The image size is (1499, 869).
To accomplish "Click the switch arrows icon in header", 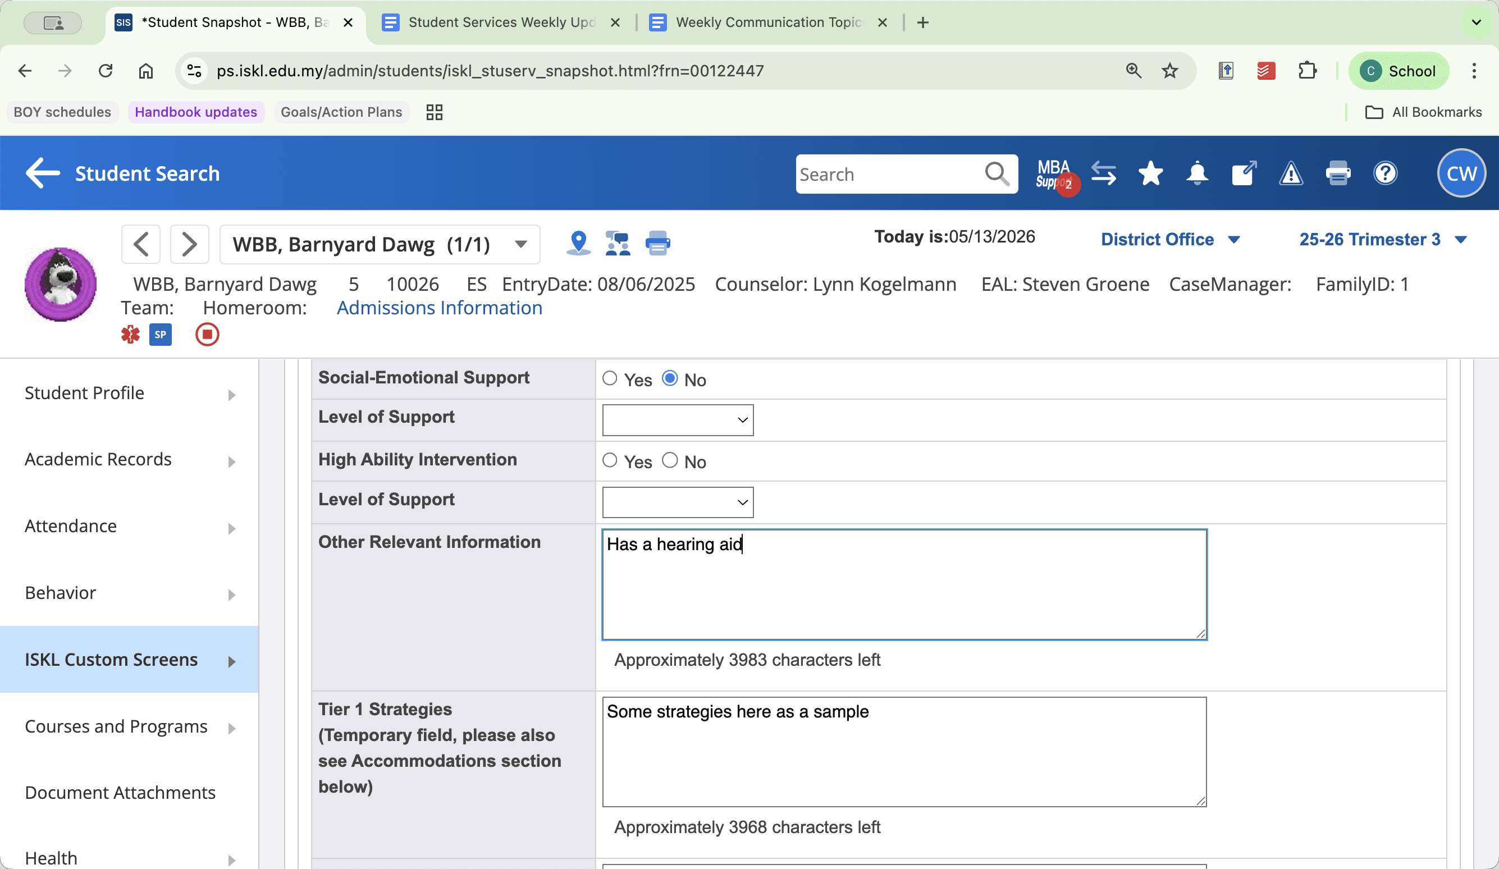I will (x=1104, y=173).
